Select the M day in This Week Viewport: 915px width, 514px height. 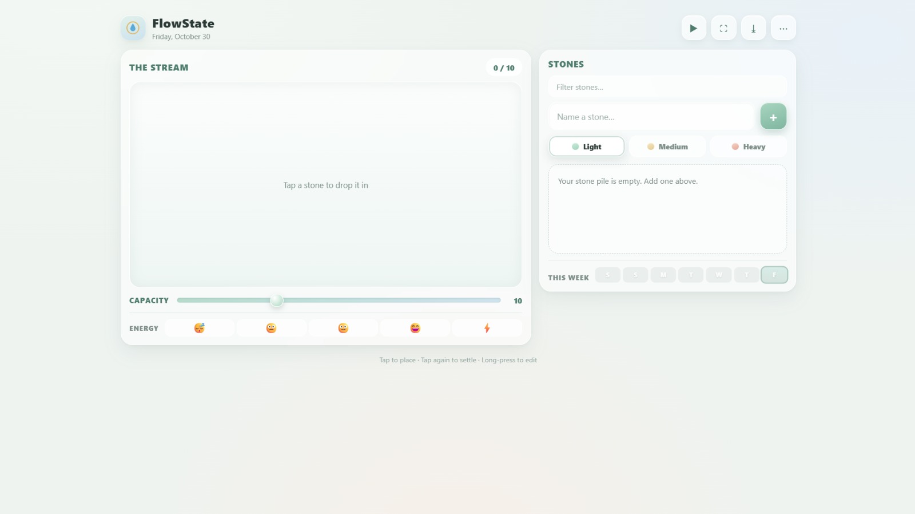point(663,275)
